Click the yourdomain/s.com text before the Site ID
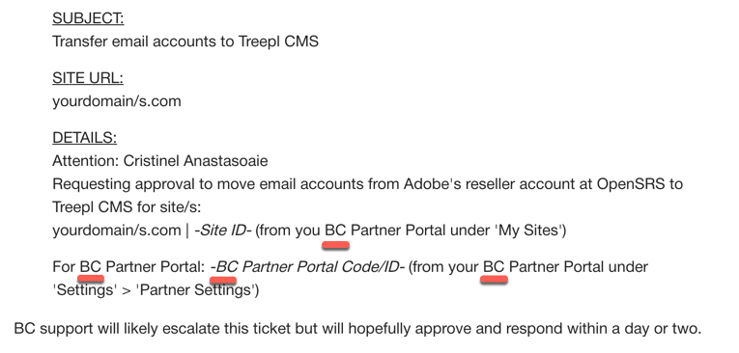Viewport: 739px width, 353px height. [117, 231]
